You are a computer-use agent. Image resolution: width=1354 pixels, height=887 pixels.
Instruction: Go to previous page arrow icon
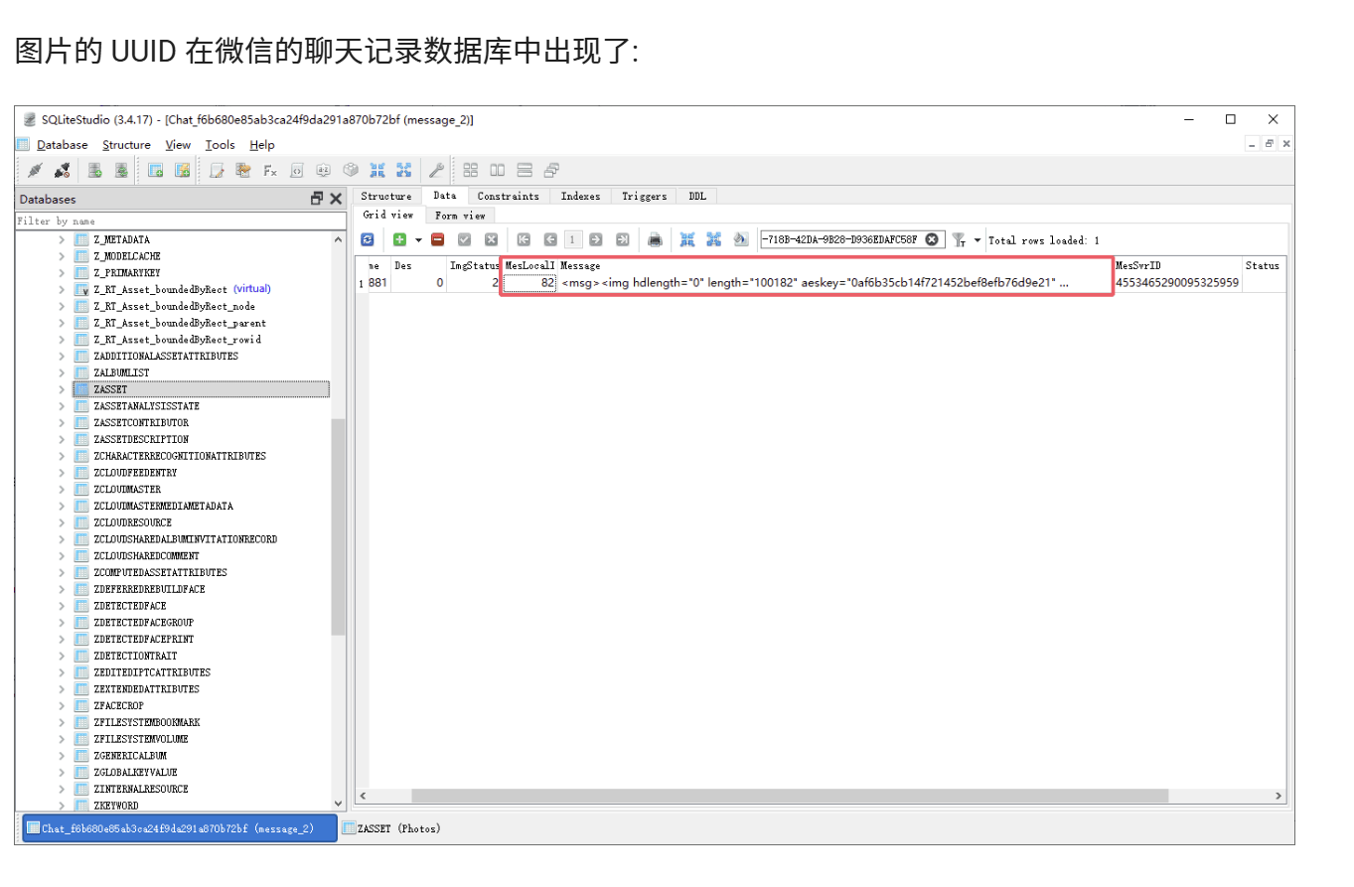(550, 239)
